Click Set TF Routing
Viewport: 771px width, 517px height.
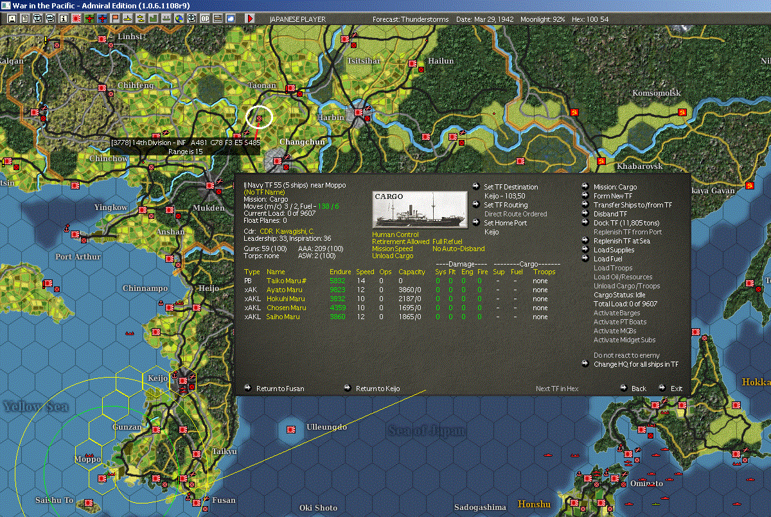pos(506,205)
